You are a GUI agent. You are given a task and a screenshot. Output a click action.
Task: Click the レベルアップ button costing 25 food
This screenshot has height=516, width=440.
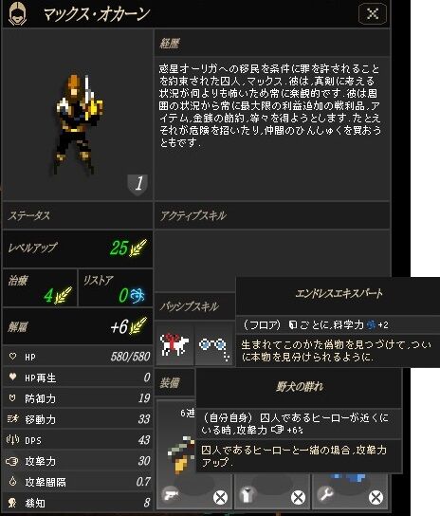pos(78,249)
